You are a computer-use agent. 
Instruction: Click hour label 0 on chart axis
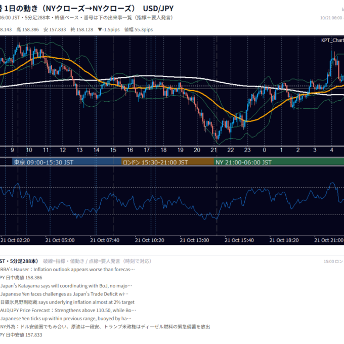[x=265, y=150]
